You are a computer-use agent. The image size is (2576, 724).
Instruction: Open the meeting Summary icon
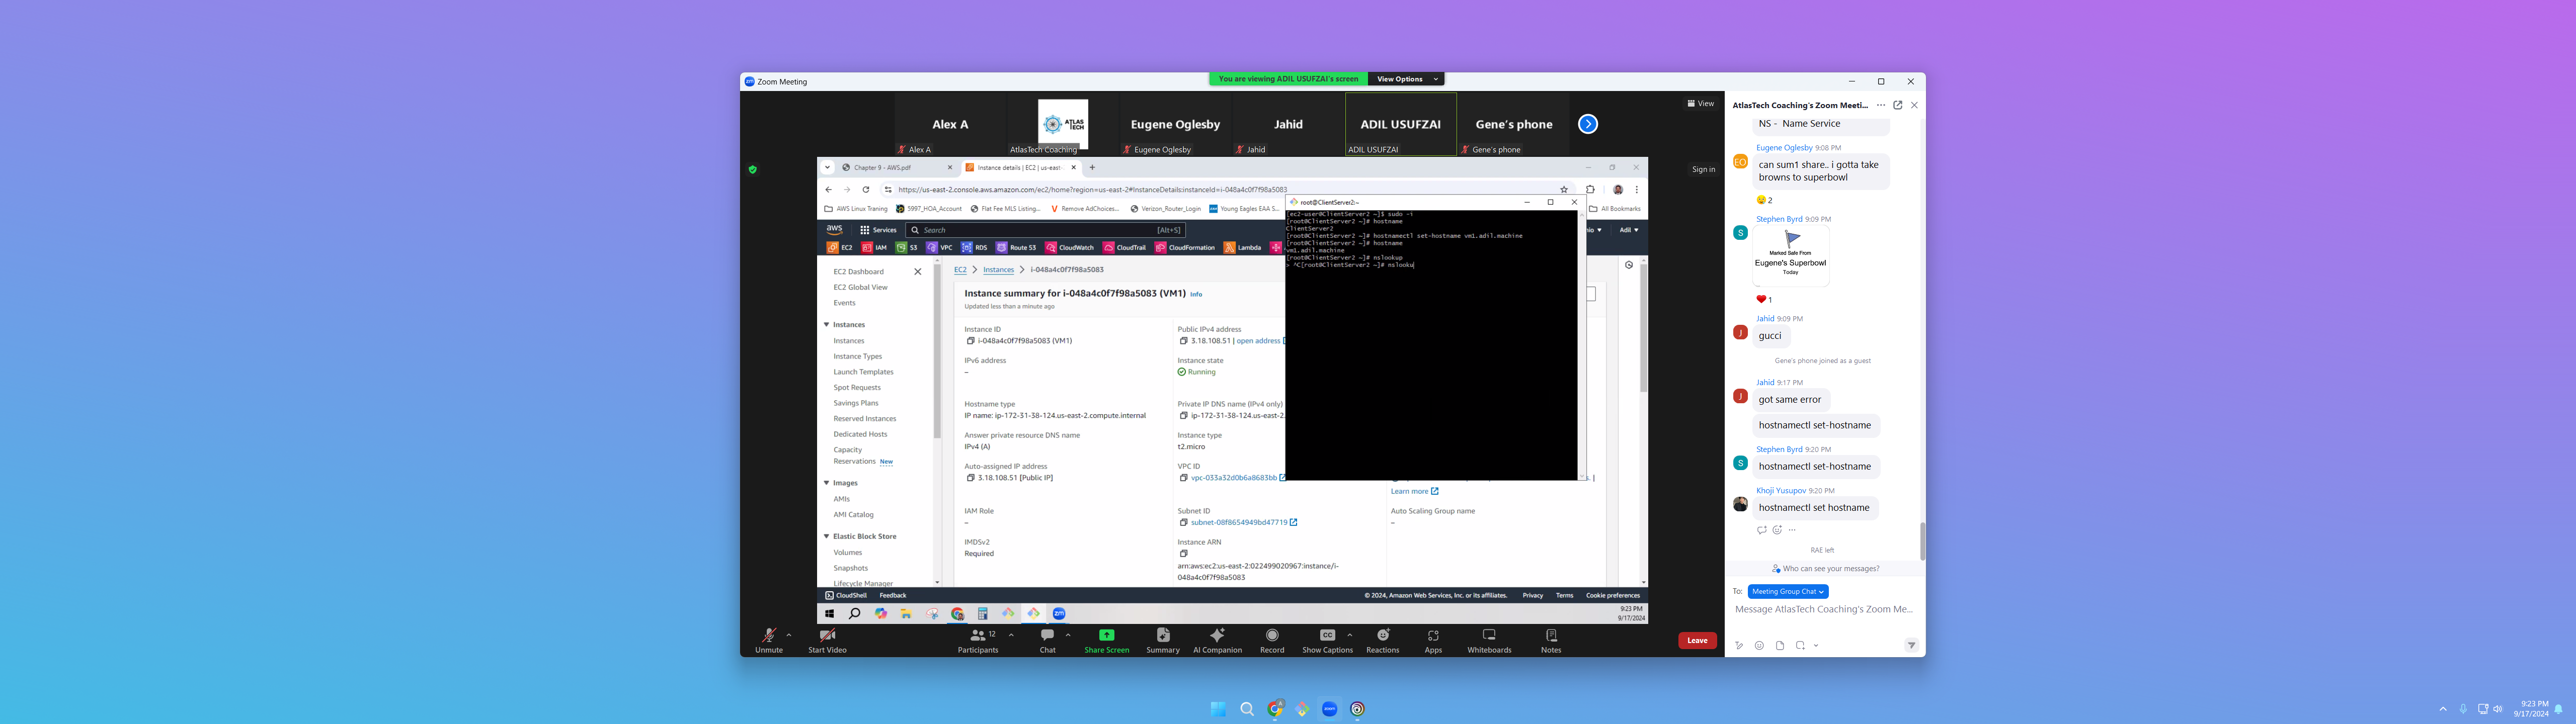pyautogui.click(x=1162, y=636)
